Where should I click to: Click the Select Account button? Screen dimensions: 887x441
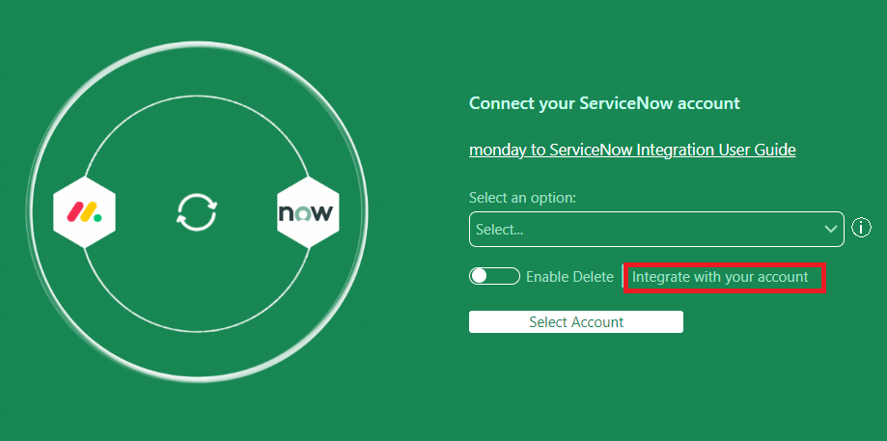576,321
